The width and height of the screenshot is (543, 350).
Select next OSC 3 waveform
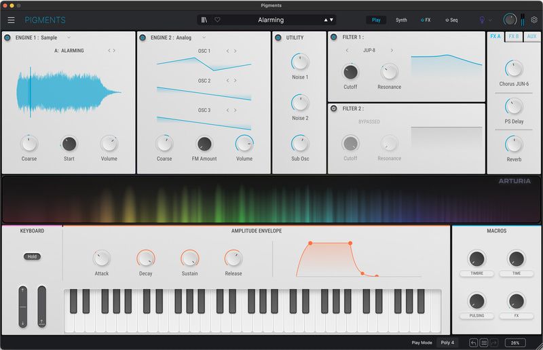(235, 110)
